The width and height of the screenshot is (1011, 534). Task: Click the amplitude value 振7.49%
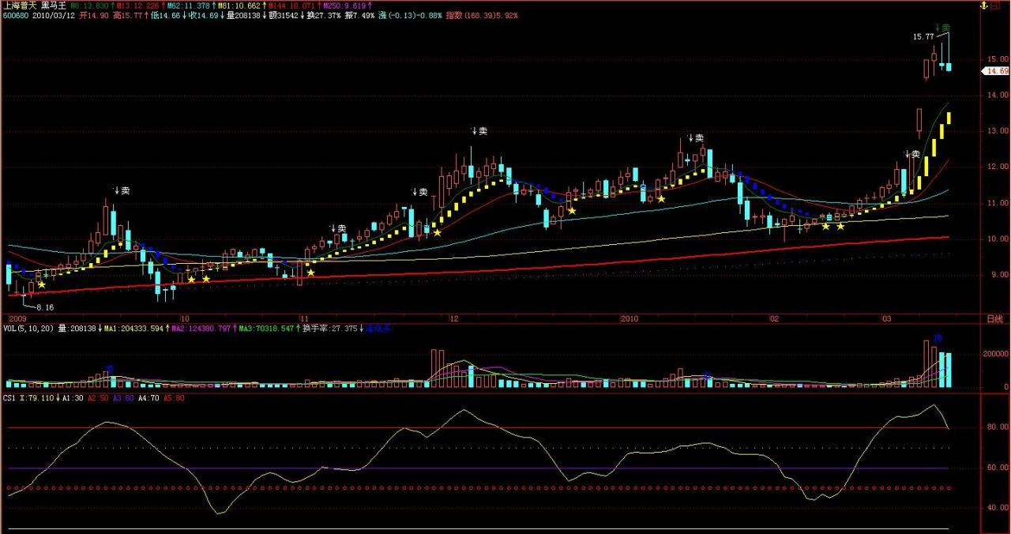[x=360, y=15]
